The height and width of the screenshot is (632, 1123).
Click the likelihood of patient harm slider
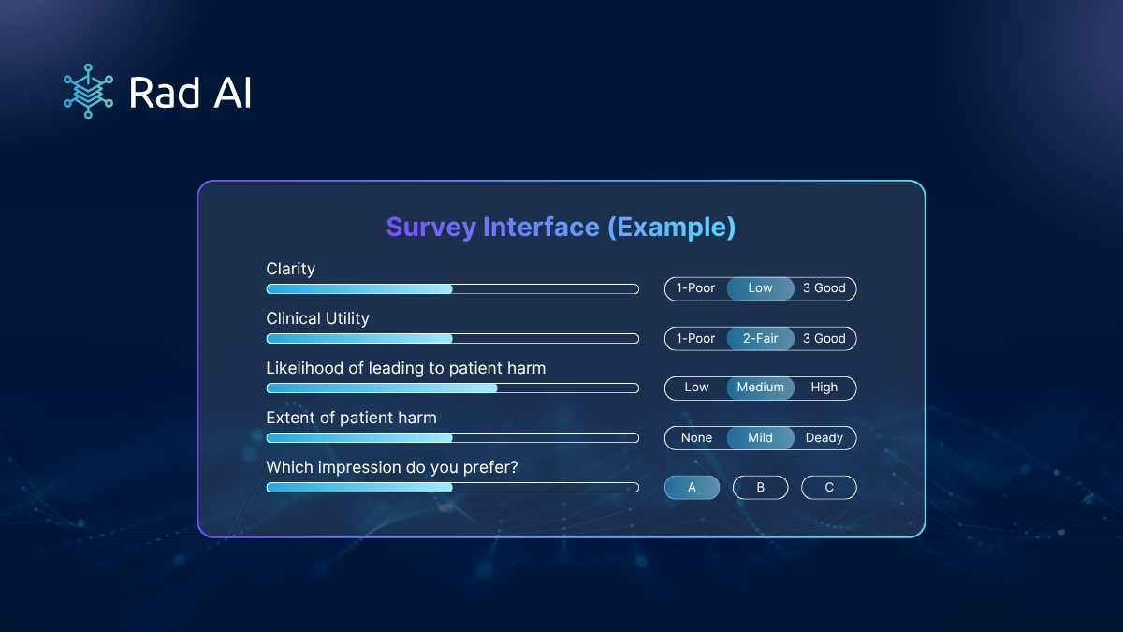coord(453,389)
